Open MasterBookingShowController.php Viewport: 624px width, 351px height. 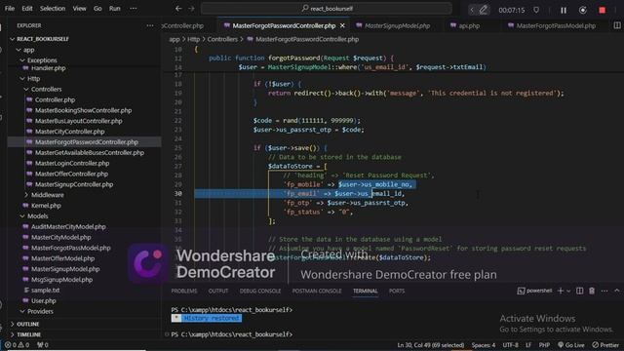pos(83,110)
